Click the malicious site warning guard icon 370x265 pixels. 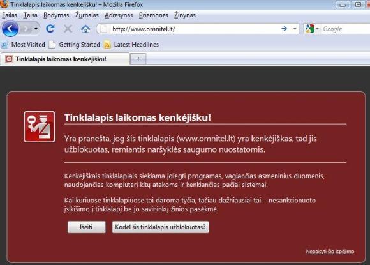pyautogui.click(x=40, y=127)
